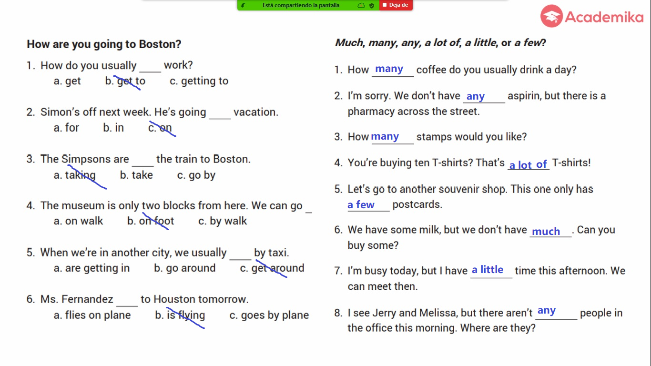
Task: Click the blank before 'the train to Boston'
Action: click(143, 161)
